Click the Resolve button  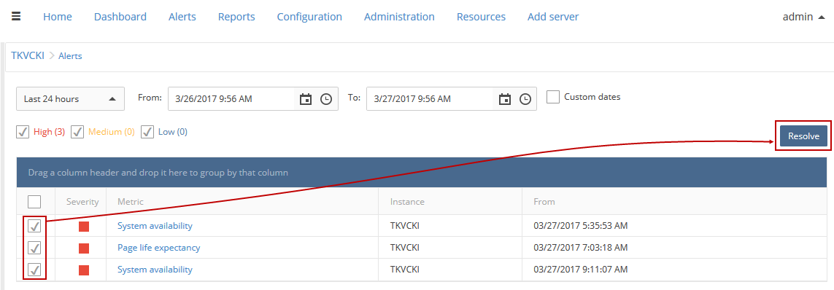(803, 136)
